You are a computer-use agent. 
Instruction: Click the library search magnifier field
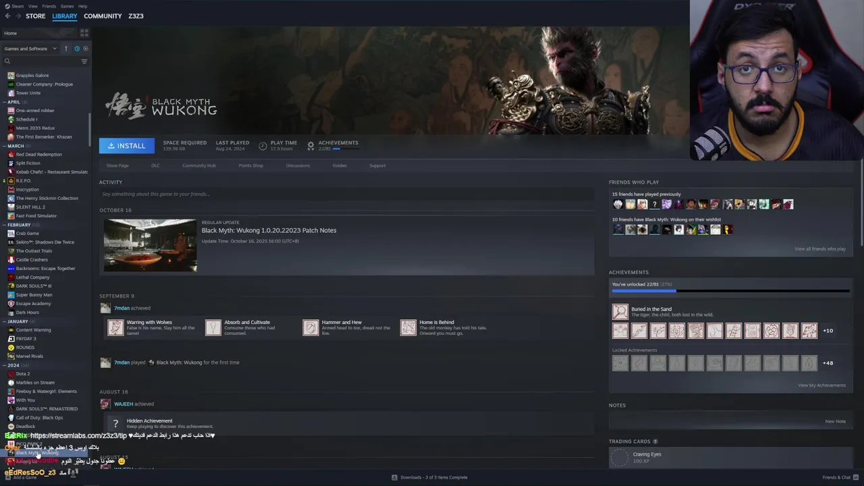click(x=40, y=61)
